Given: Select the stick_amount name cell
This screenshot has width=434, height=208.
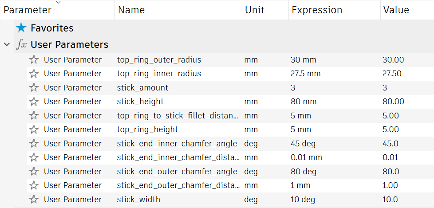Looking at the screenshot, I should point(142,88).
